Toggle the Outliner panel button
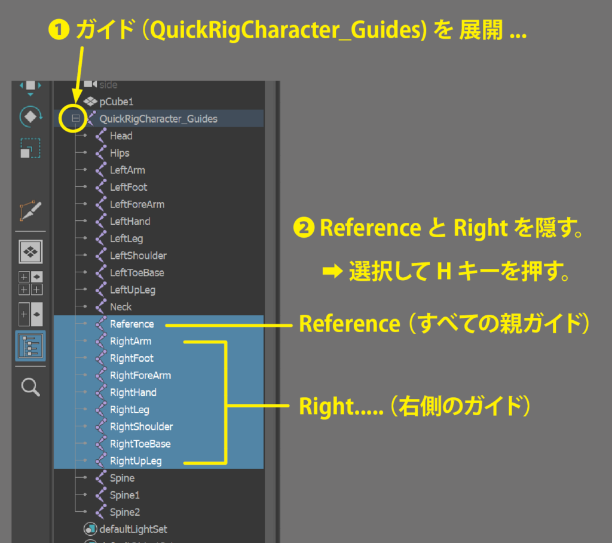This screenshot has height=543, width=612. pyautogui.click(x=30, y=346)
